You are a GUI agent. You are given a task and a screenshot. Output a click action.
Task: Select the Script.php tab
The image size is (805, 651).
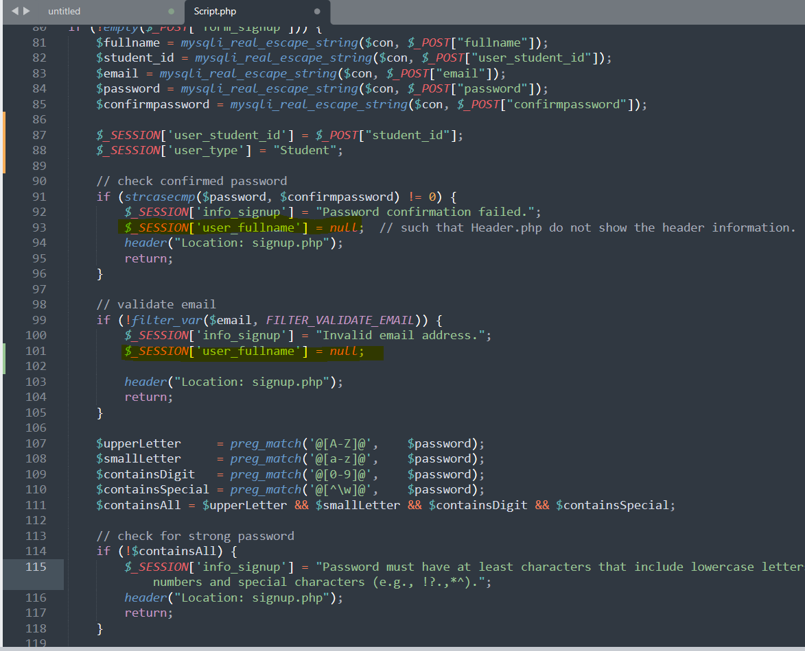click(x=215, y=12)
